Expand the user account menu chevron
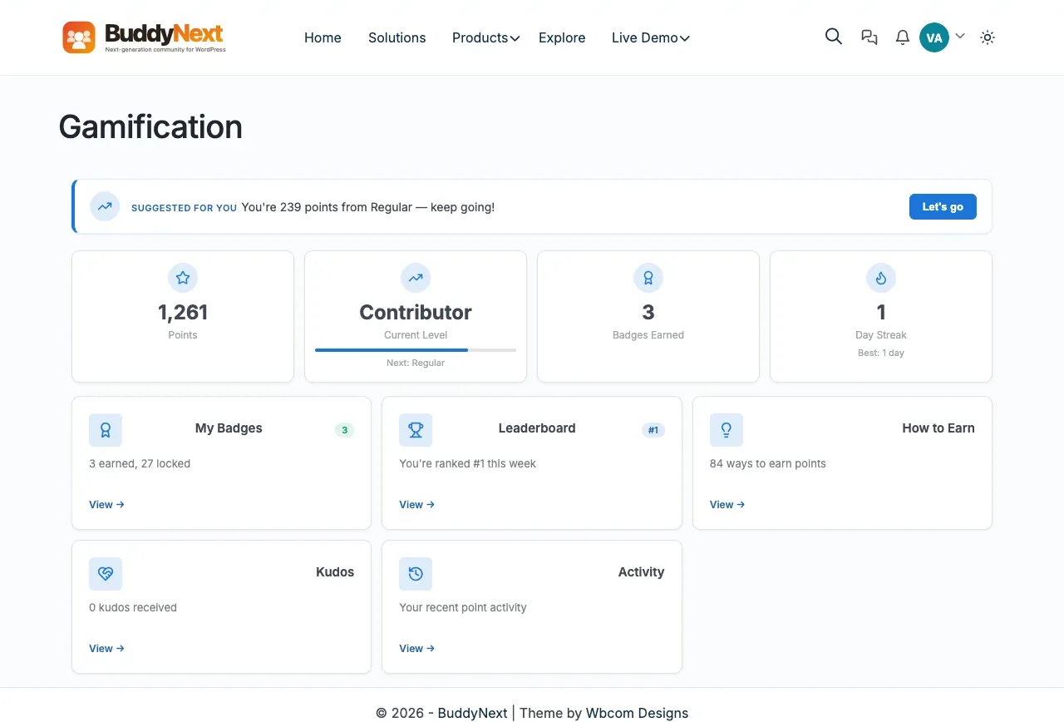Screen dimensions: 1064x722 (x=960, y=37)
